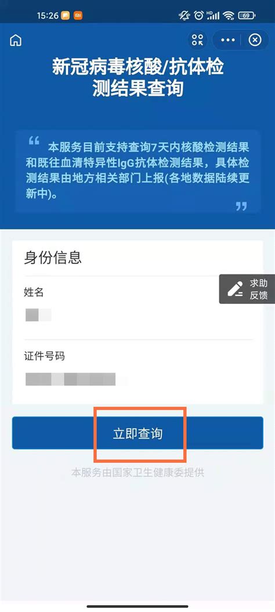Tap the 本服务由国家卫生健康委提供 footer text
The height and width of the screenshot is (612, 275).
pos(137,473)
